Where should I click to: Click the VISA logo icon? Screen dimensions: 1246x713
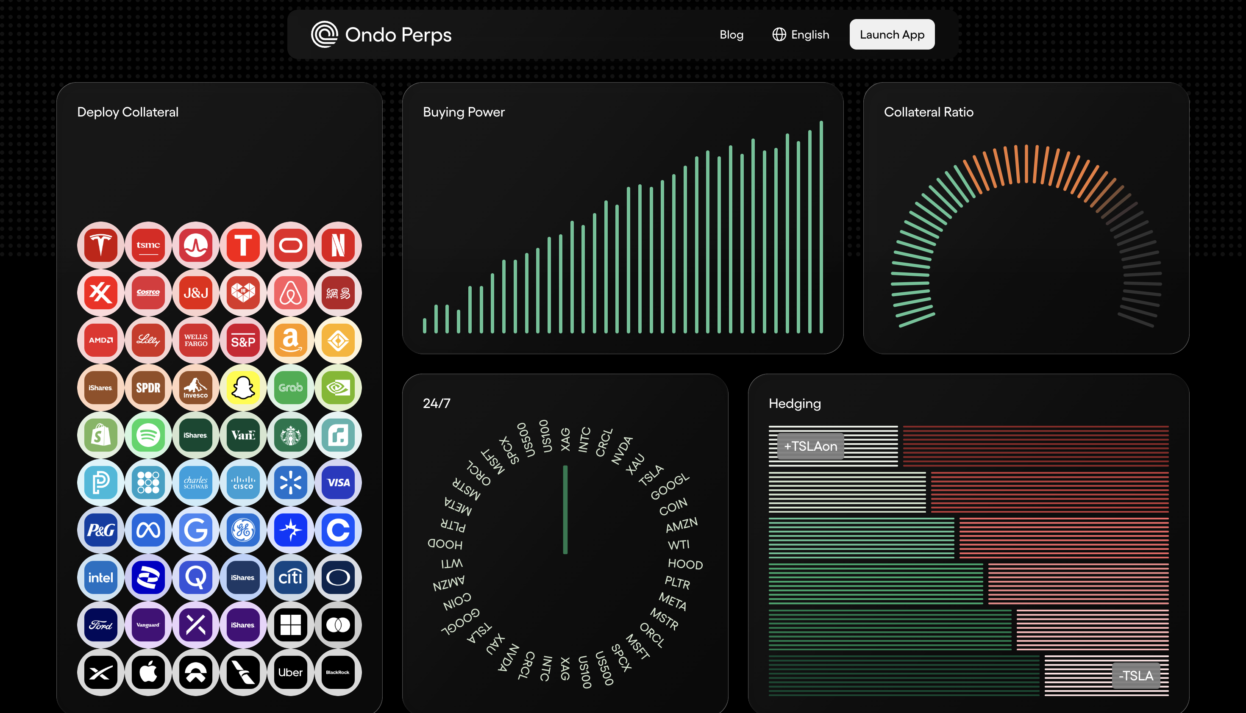coord(338,483)
